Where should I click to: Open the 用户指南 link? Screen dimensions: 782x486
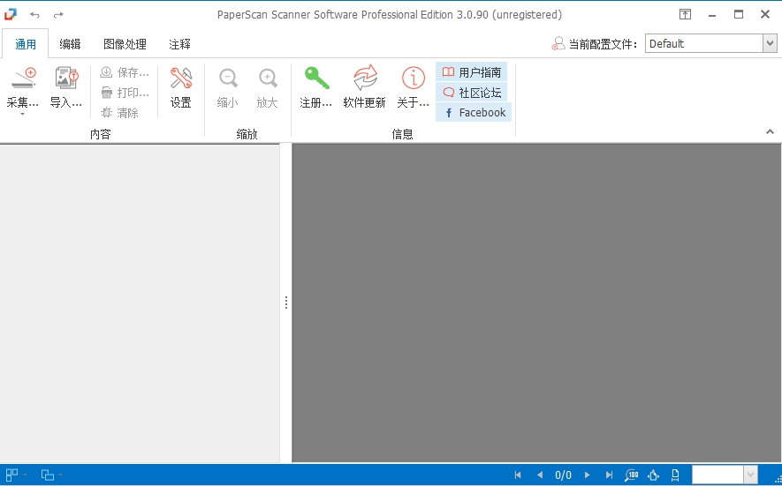(473, 72)
